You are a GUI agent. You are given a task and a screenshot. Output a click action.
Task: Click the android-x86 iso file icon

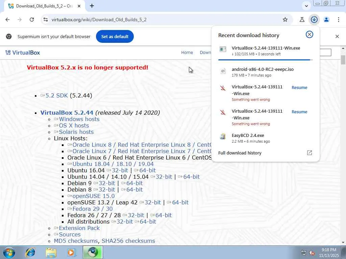tap(223, 71)
